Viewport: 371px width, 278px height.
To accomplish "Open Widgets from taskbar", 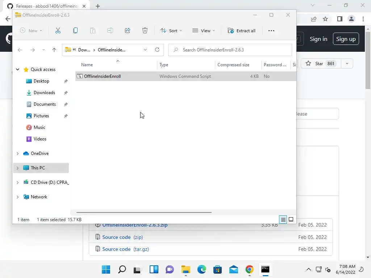I will [x=154, y=269].
